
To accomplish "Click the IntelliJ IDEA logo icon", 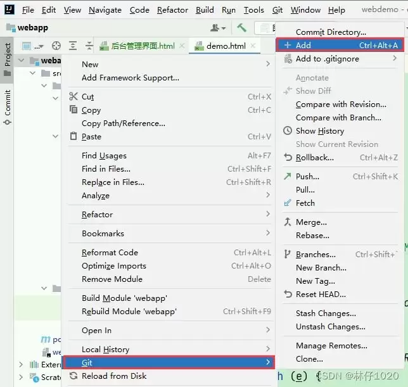I will click(x=10, y=10).
